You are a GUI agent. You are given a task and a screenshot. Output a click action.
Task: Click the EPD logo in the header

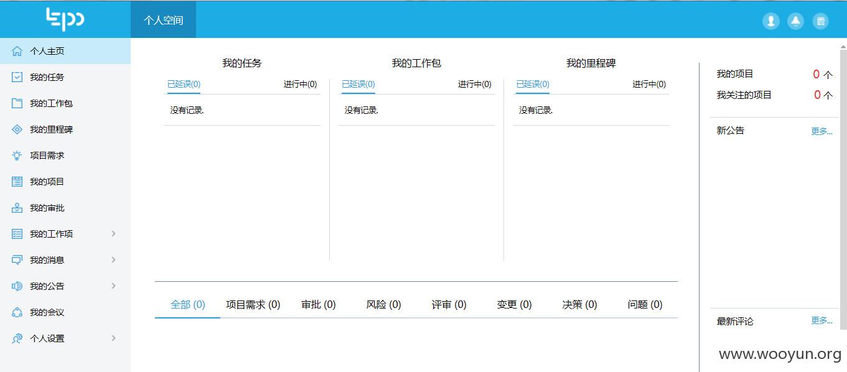(65, 19)
